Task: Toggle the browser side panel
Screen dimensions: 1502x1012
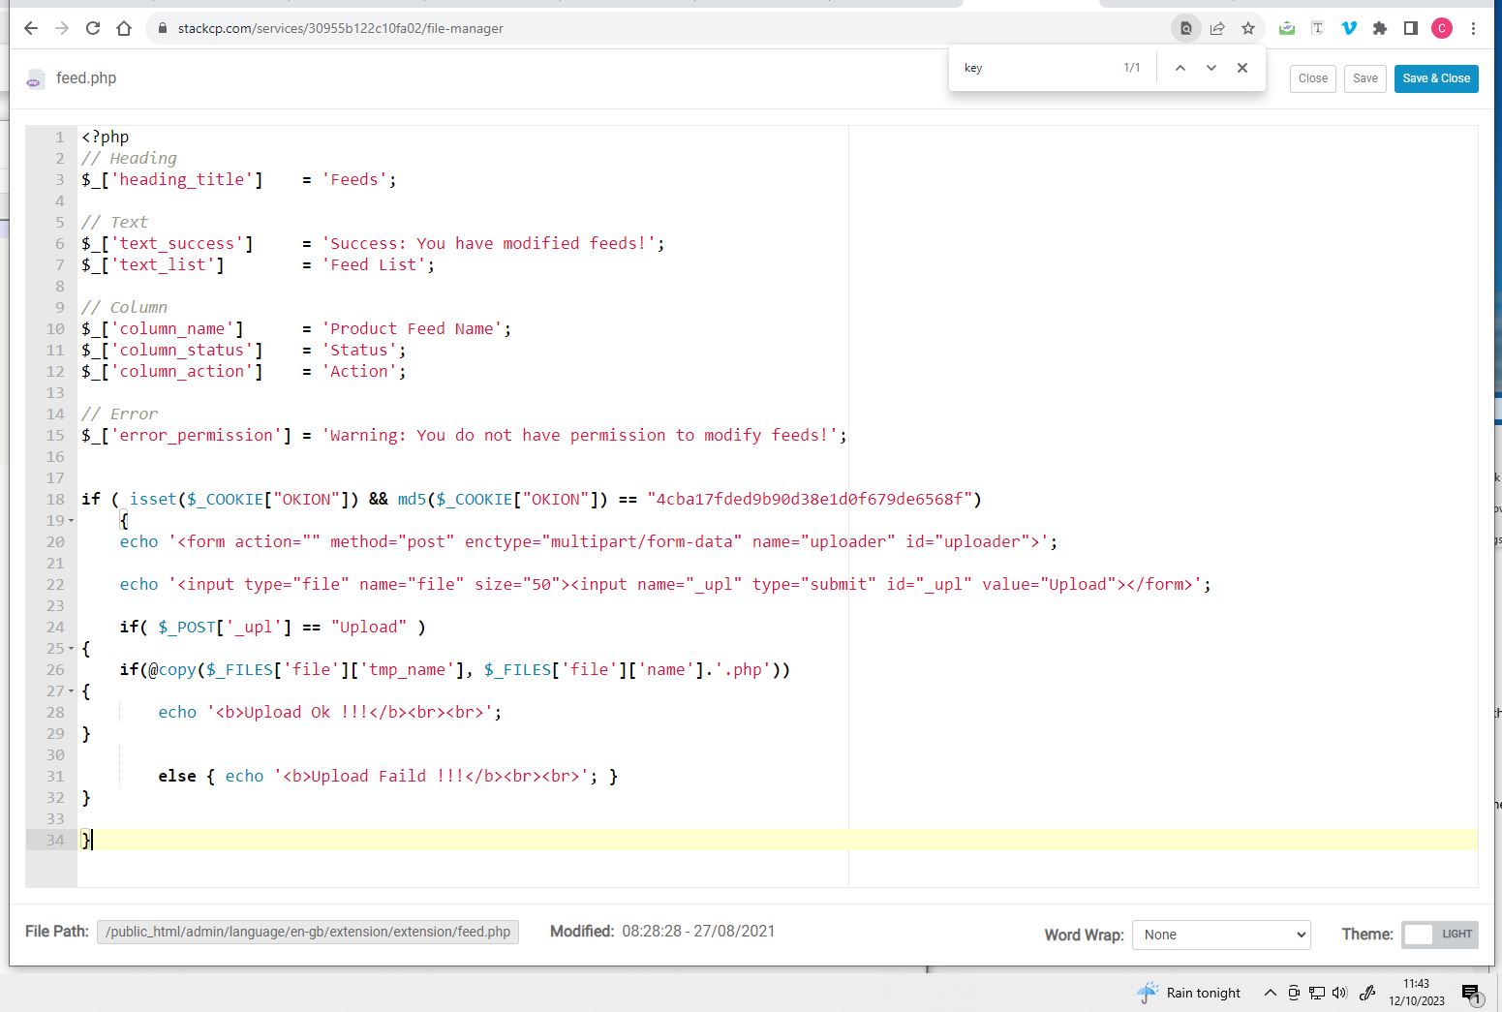Action: tap(1411, 28)
